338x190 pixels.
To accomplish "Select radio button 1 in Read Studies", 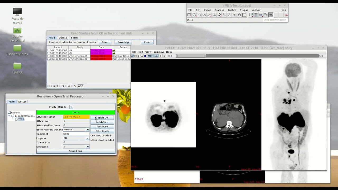I will point(49,86).
